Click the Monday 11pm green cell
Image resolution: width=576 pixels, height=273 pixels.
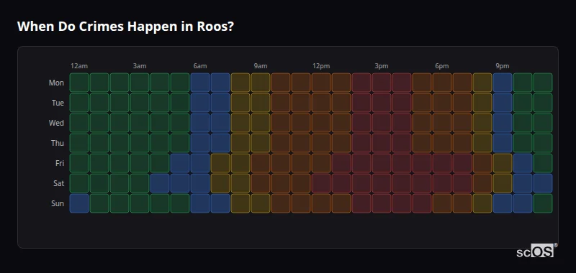point(543,83)
